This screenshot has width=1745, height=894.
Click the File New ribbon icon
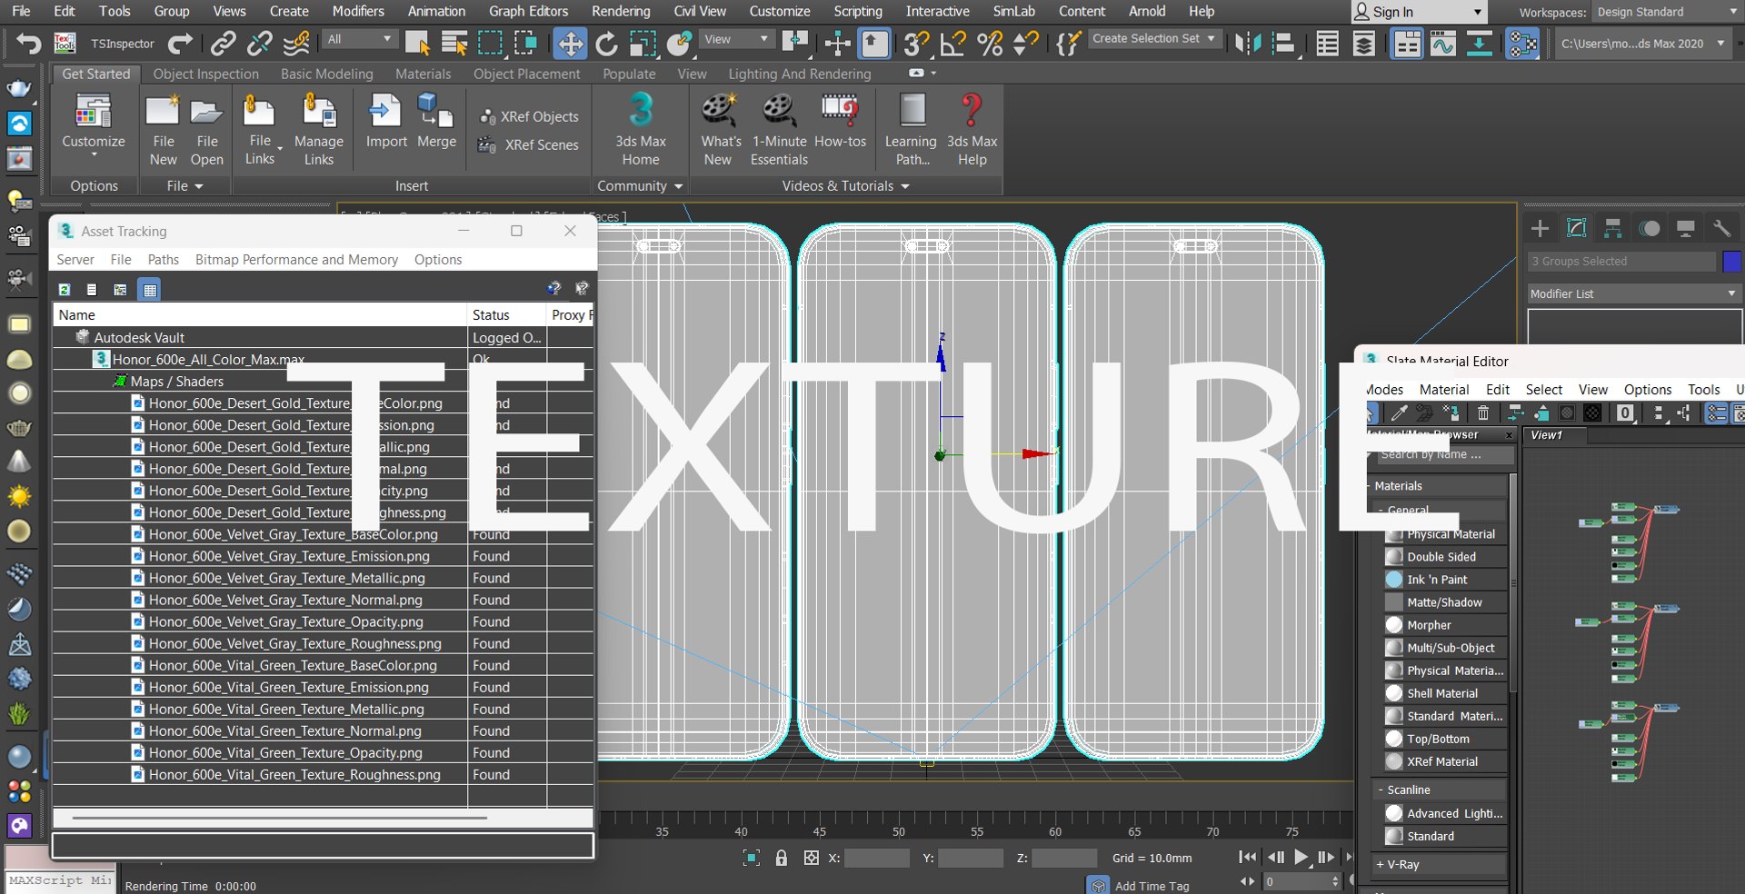tap(163, 131)
